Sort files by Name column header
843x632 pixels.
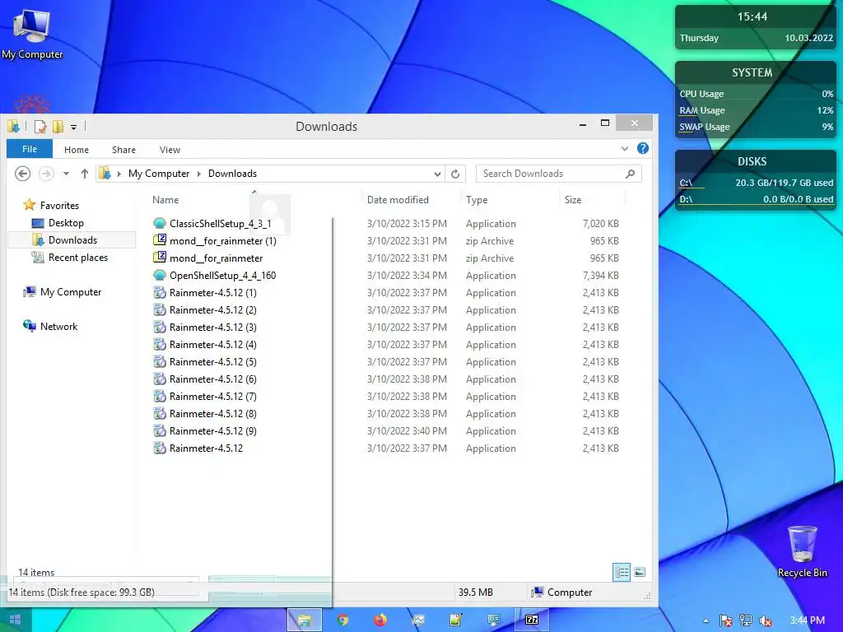pos(165,199)
